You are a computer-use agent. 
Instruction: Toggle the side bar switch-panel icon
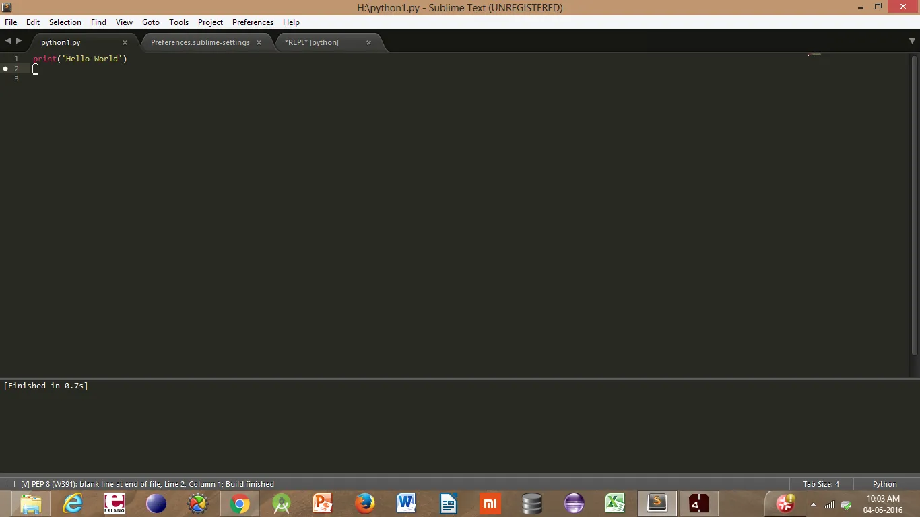pos(10,484)
